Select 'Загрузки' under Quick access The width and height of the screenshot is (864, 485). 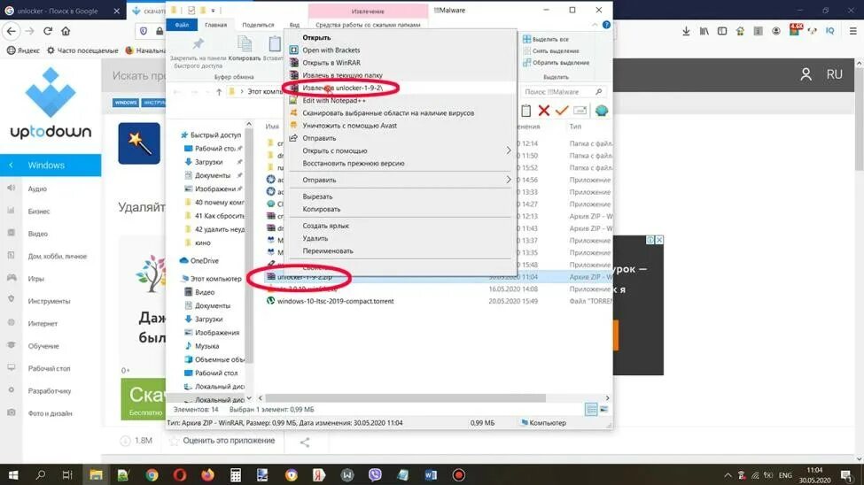pos(208,162)
